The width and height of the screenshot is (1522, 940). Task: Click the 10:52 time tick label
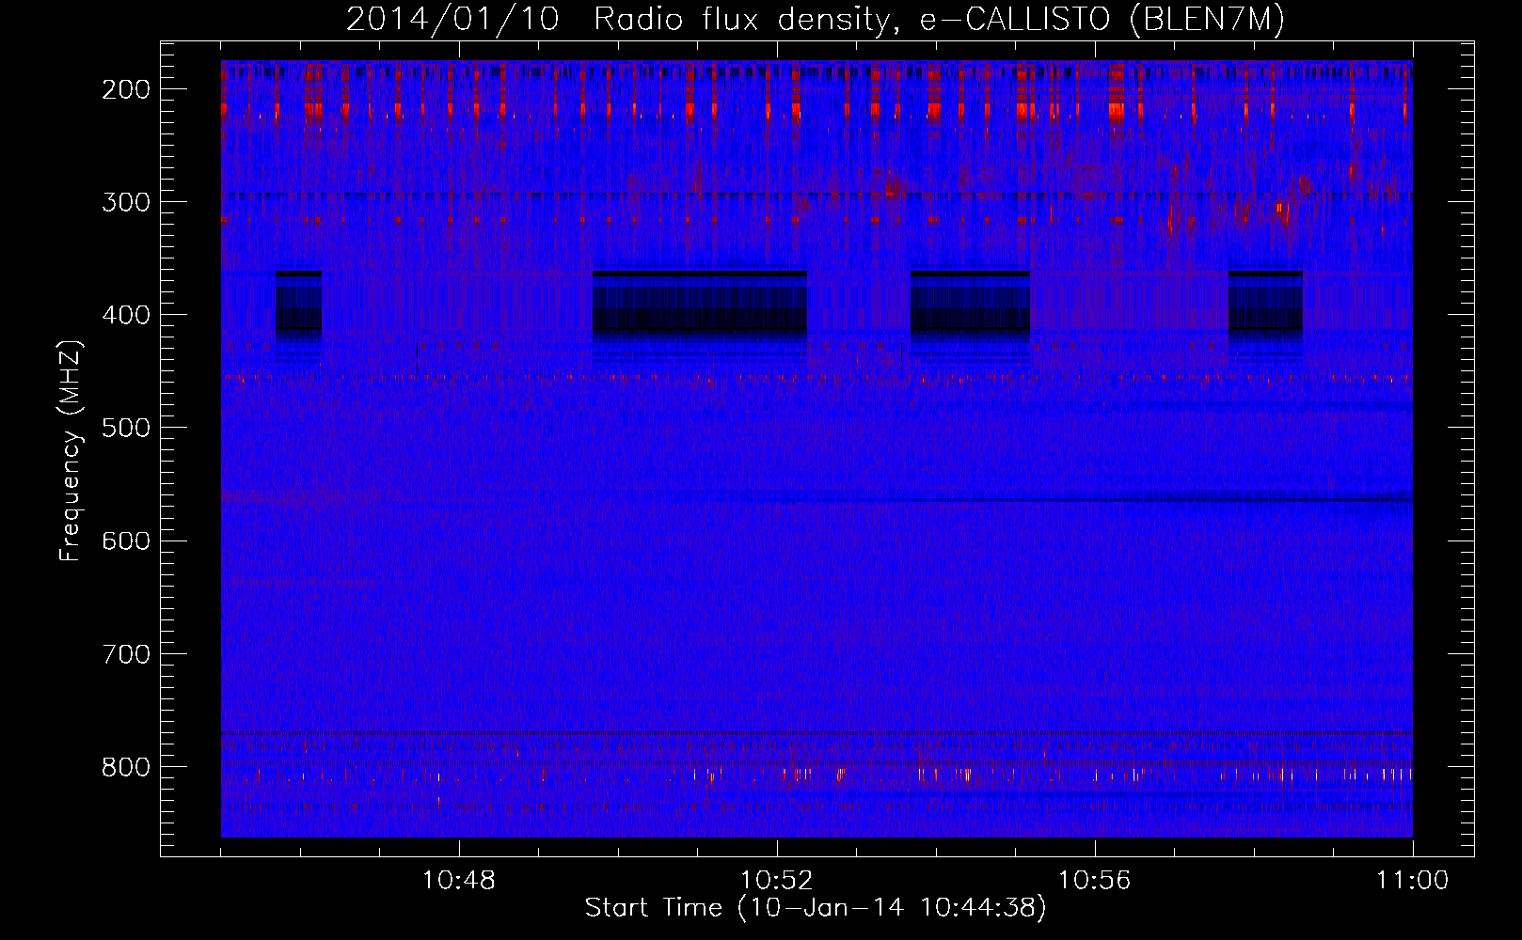point(777,881)
